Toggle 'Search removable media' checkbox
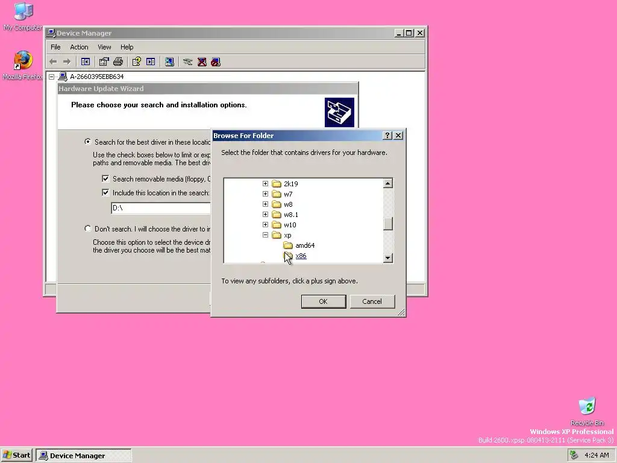The image size is (617, 463). 105,178
